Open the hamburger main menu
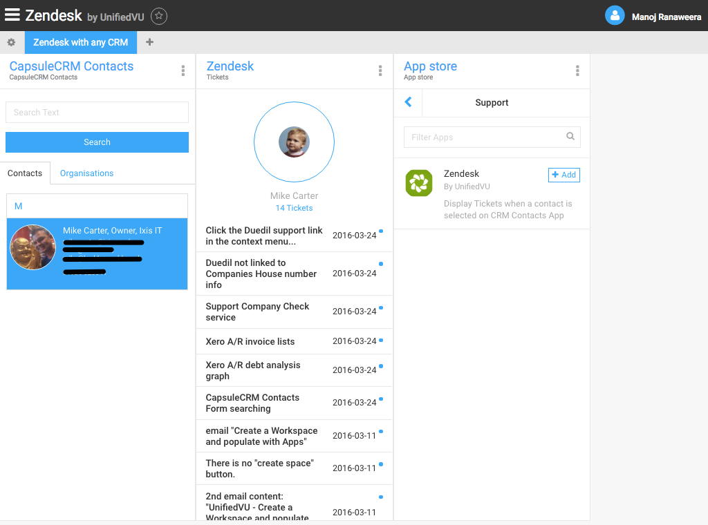The image size is (708, 525). [12, 15]
